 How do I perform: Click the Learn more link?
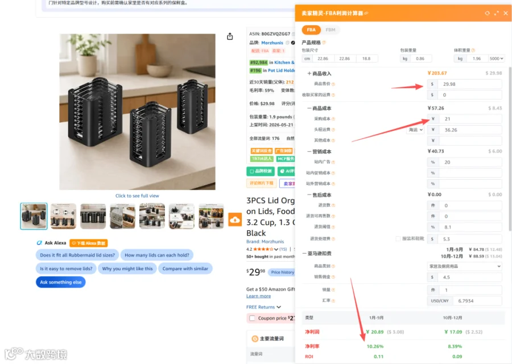click(x=258, y=296)
